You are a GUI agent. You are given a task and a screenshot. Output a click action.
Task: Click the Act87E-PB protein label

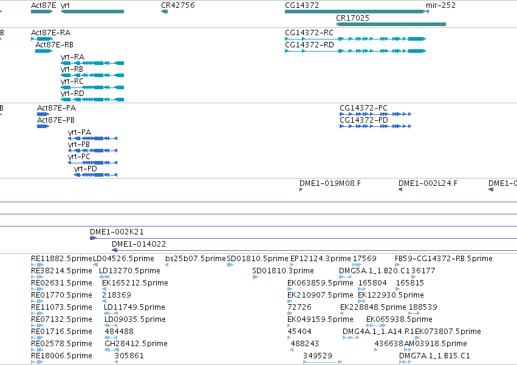tap(56, 120)
